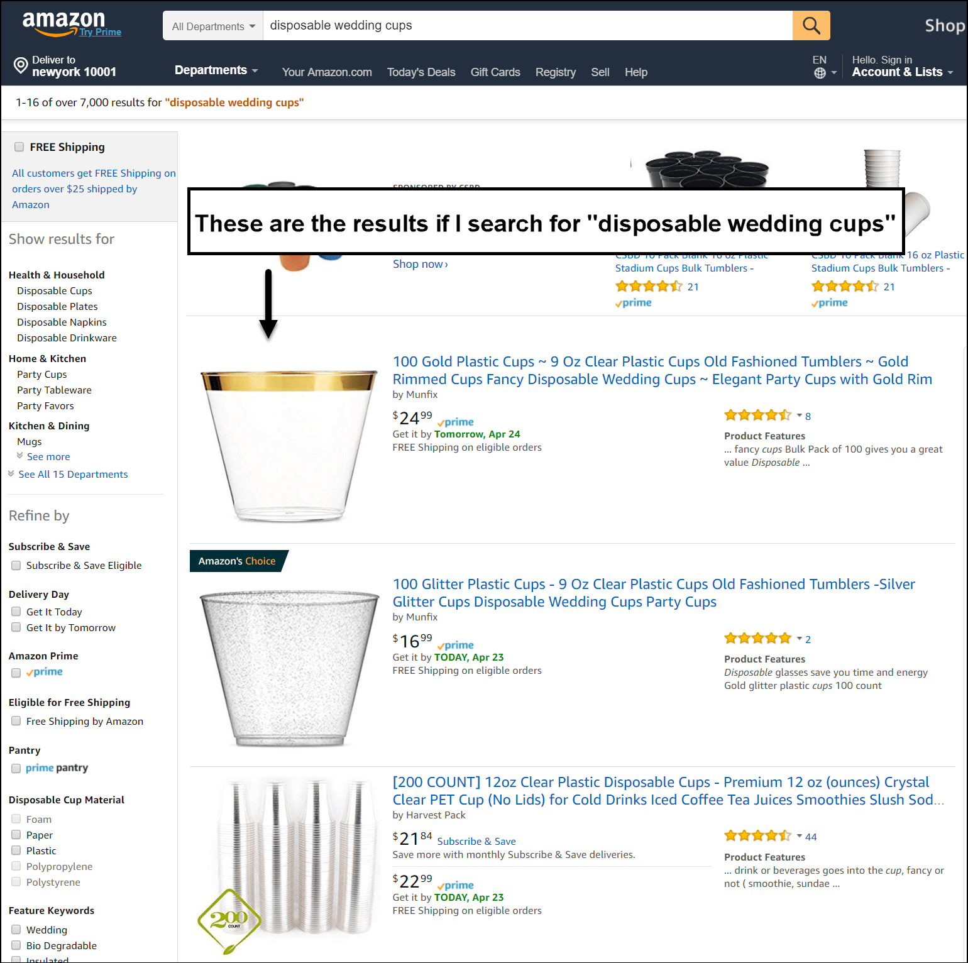The image size is (968, 963).
Task: Open Today's Deals in navigation
Action: [x=421, y=72]
